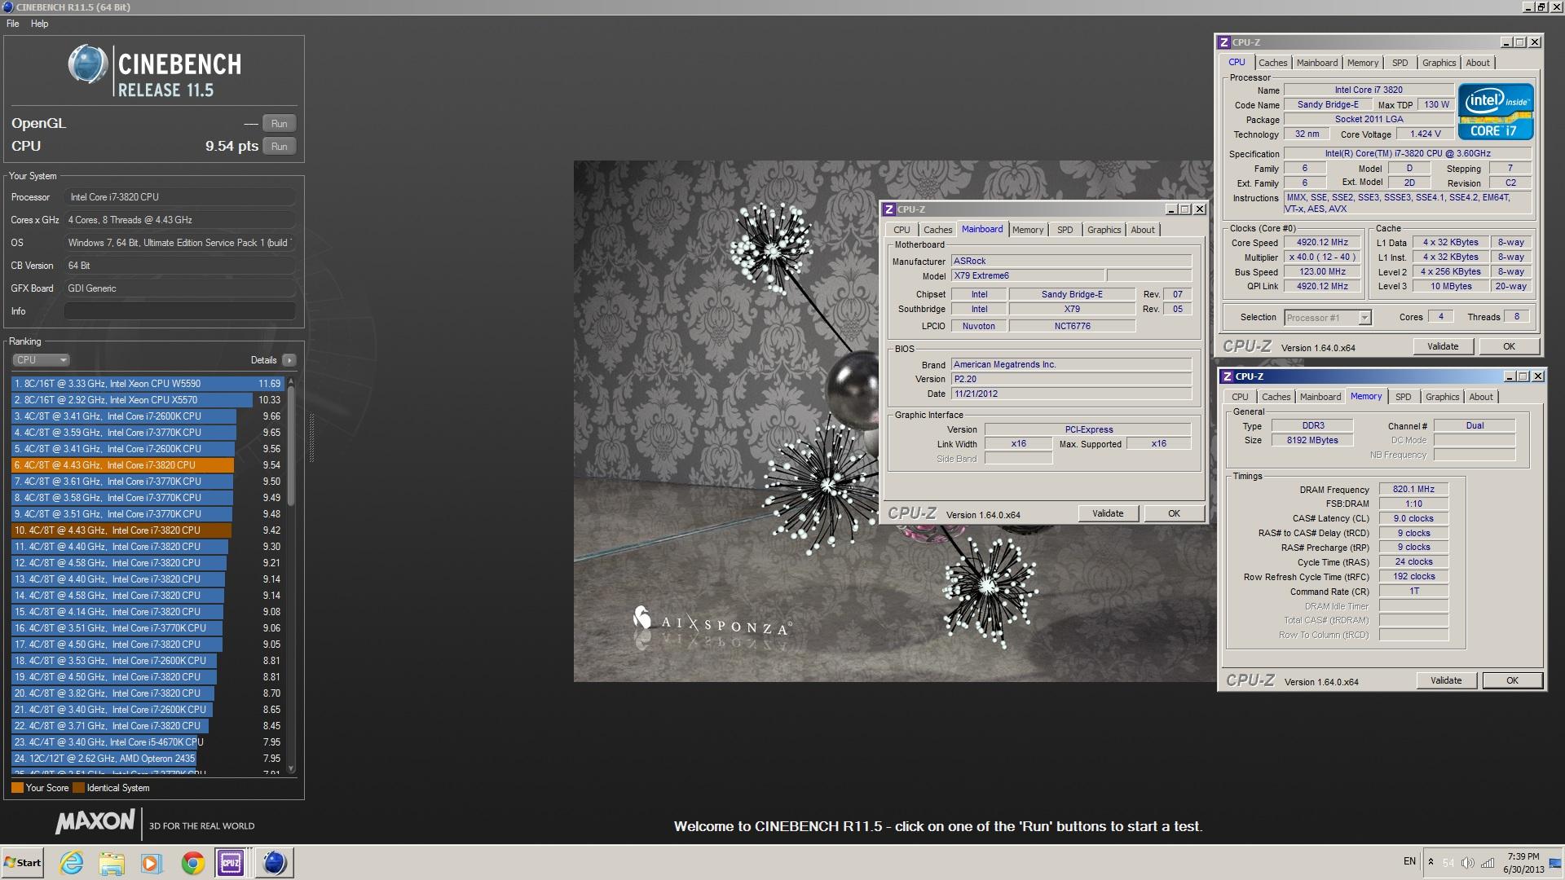Click CPU-Z icon in Mainboard window title
Image resolution: width=1565 pixels, height=880 pixels.
click(889, 209)
